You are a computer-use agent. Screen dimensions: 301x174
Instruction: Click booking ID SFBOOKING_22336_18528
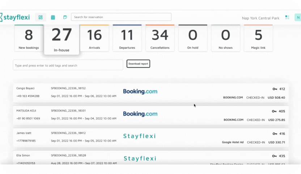pyautogui.click(x=68, y=156)
